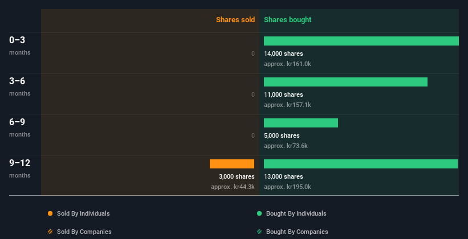Click the zero sold value in 6–9 months row
The image size is (468, 239).
[253, 135]
